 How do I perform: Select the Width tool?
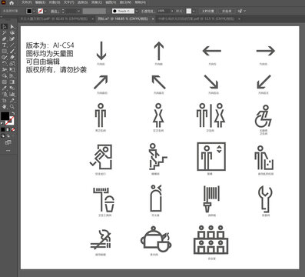[x=5, y=70]
